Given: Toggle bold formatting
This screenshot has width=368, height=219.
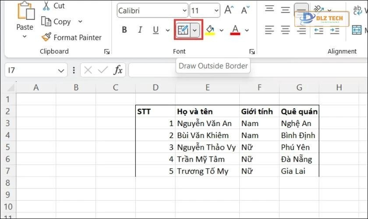Looking at the screenshot, I should tap(124, 30).
